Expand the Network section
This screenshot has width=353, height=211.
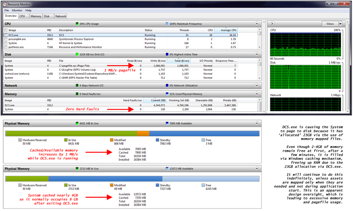257,85
